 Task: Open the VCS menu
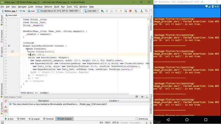point(76,7)
